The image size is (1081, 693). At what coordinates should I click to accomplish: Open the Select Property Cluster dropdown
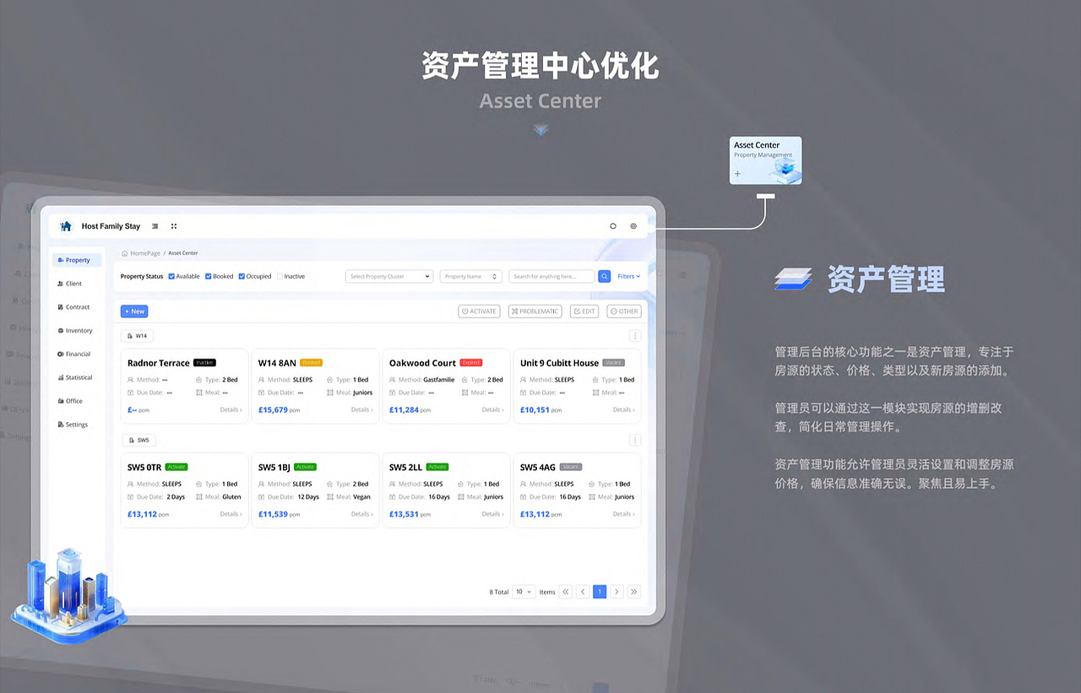388,276
